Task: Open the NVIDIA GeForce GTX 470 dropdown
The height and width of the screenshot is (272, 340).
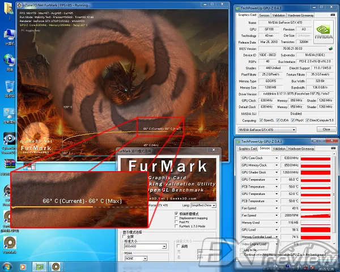Action: tap(272, 129)
